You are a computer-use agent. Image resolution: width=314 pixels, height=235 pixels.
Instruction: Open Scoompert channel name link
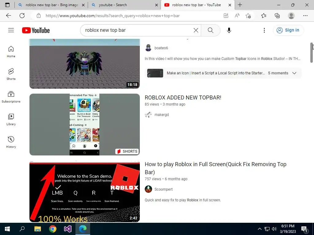pos(163,189)
